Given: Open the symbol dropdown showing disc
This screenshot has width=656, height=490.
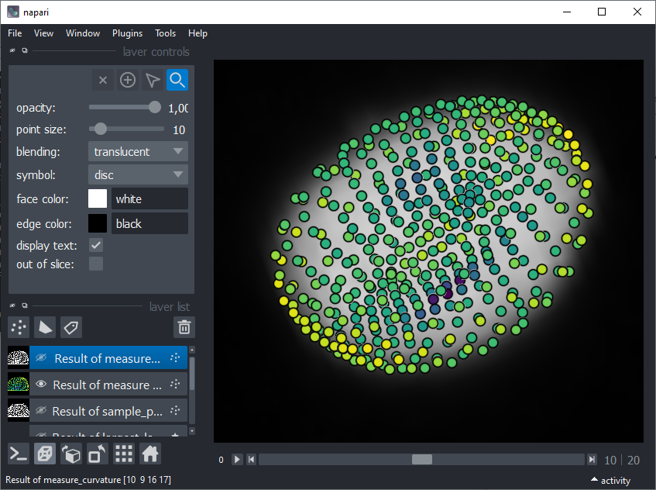Looking at the screenshot, I should pos(138,174).
